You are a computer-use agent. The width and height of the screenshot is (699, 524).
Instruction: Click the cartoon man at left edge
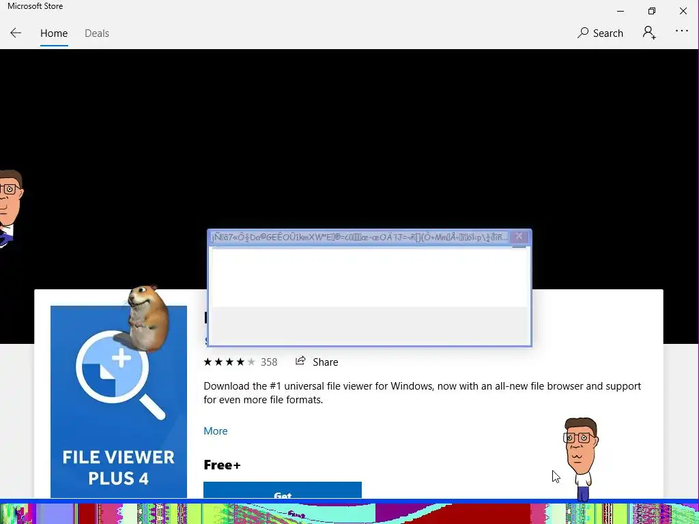(11, 207)
